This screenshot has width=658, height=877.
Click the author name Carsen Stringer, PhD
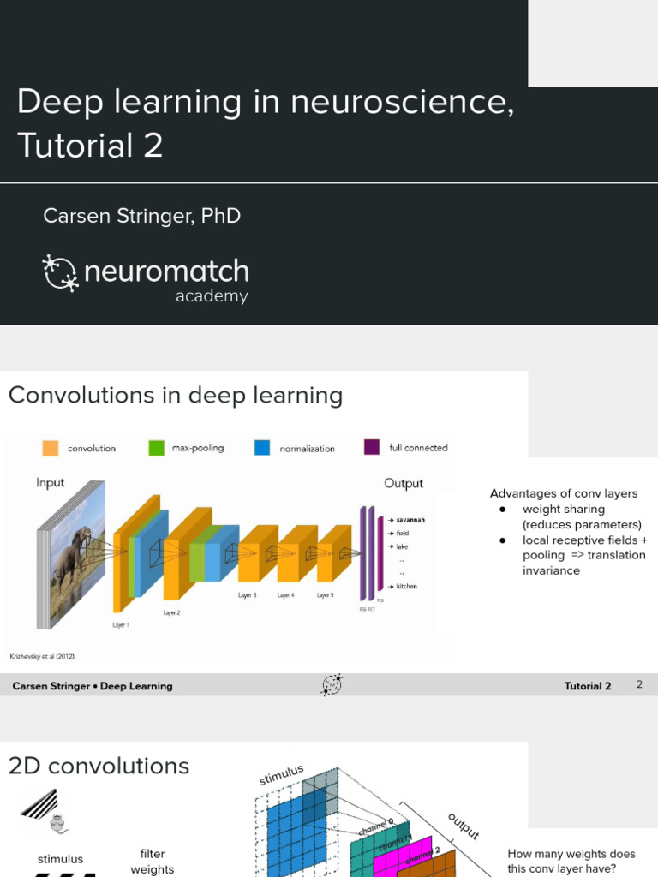(x=141, y=216)
